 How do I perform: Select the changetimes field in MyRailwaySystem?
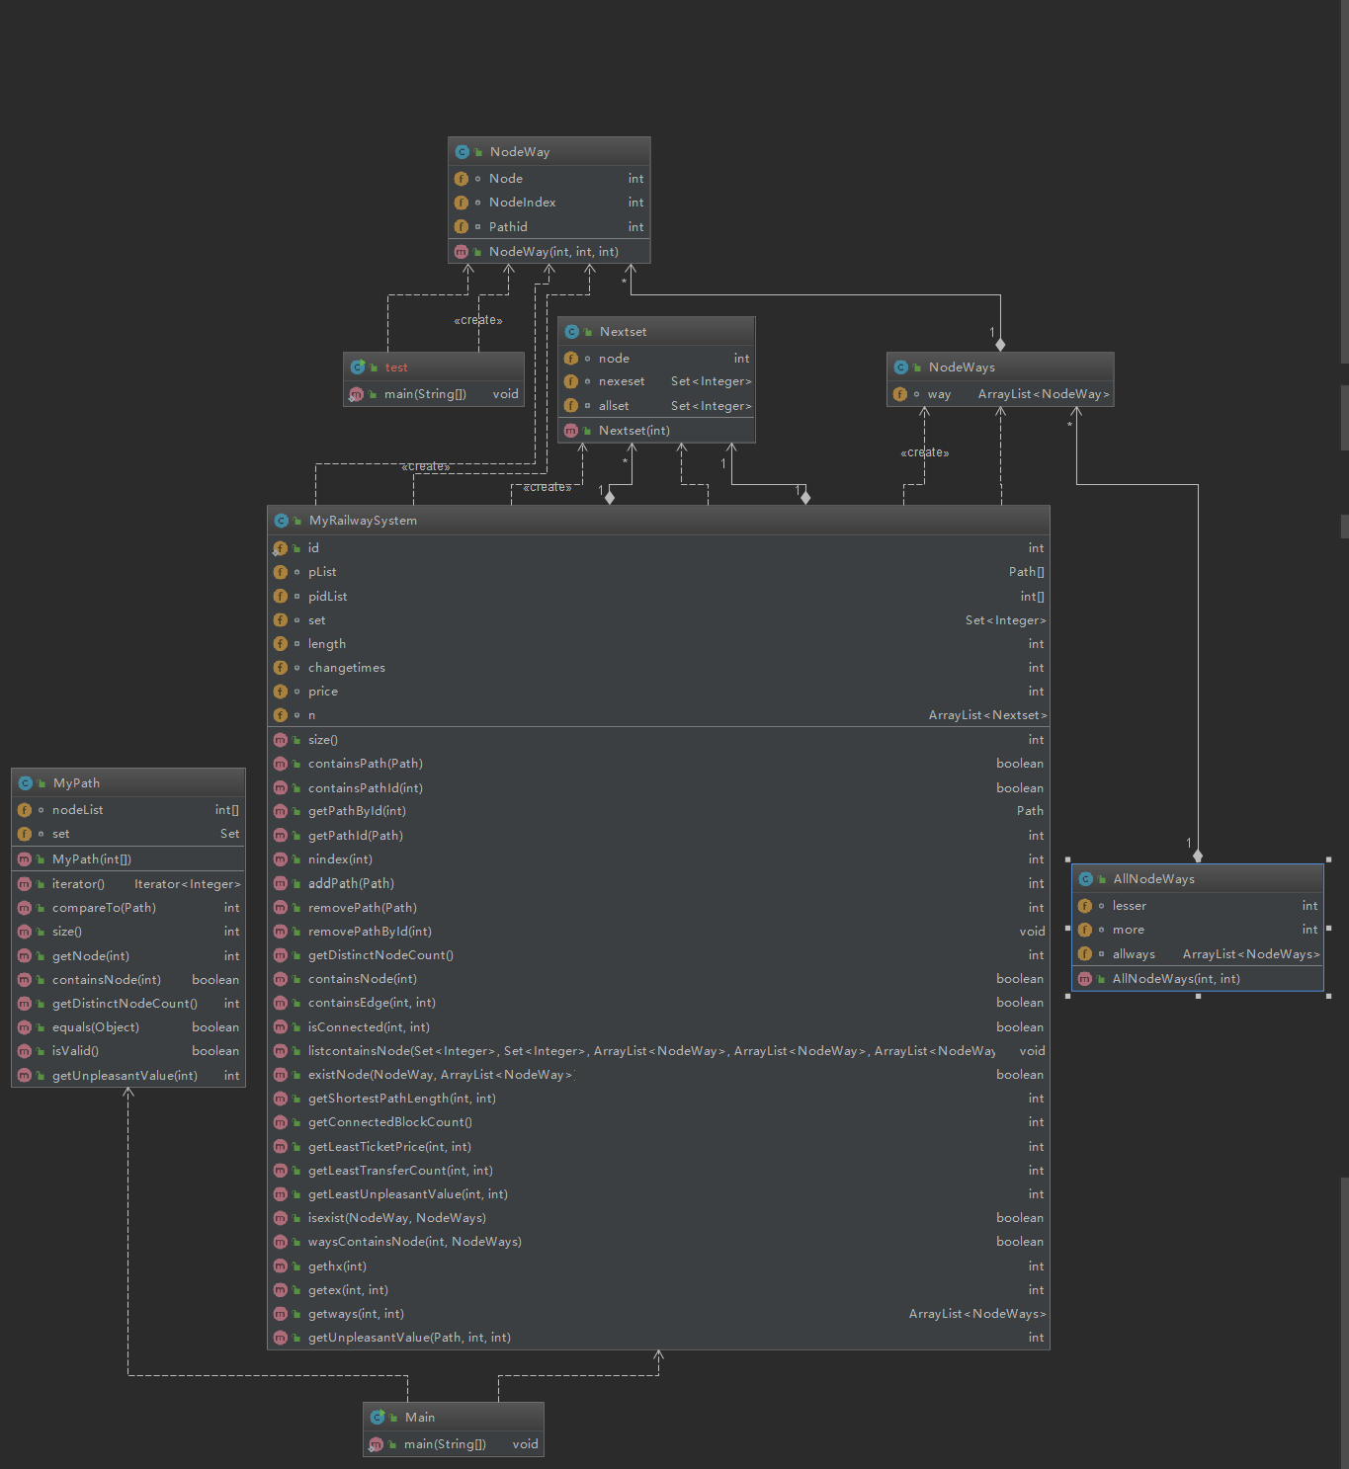[x=346, y=668]
